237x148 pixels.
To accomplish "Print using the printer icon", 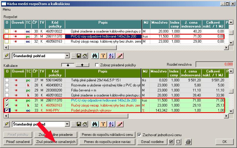I will coord(188,142).
